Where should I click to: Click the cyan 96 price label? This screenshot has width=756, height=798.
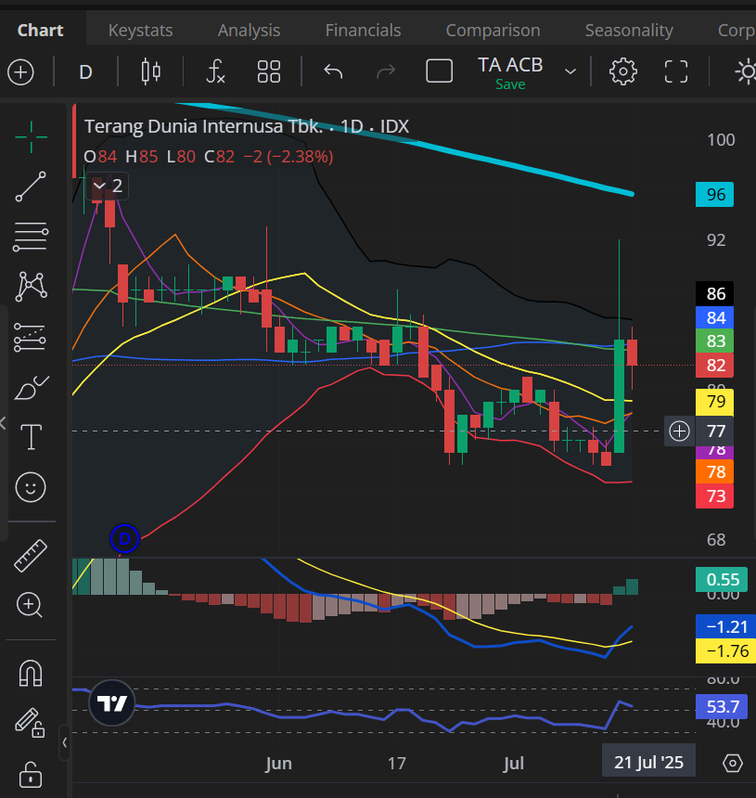point(715,195)
